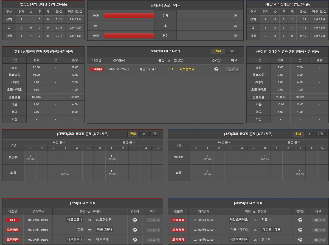This screenshot has width=329, height=245.
Task: Select the 5경기 filter in 상대전적 panel
Action: click(232, 51)
